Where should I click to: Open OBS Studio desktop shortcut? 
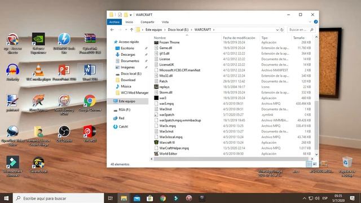[x=64, y=134]
